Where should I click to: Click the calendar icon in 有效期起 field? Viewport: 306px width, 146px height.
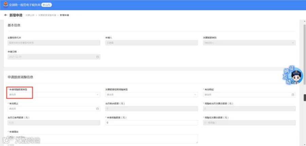pos(293,95)
